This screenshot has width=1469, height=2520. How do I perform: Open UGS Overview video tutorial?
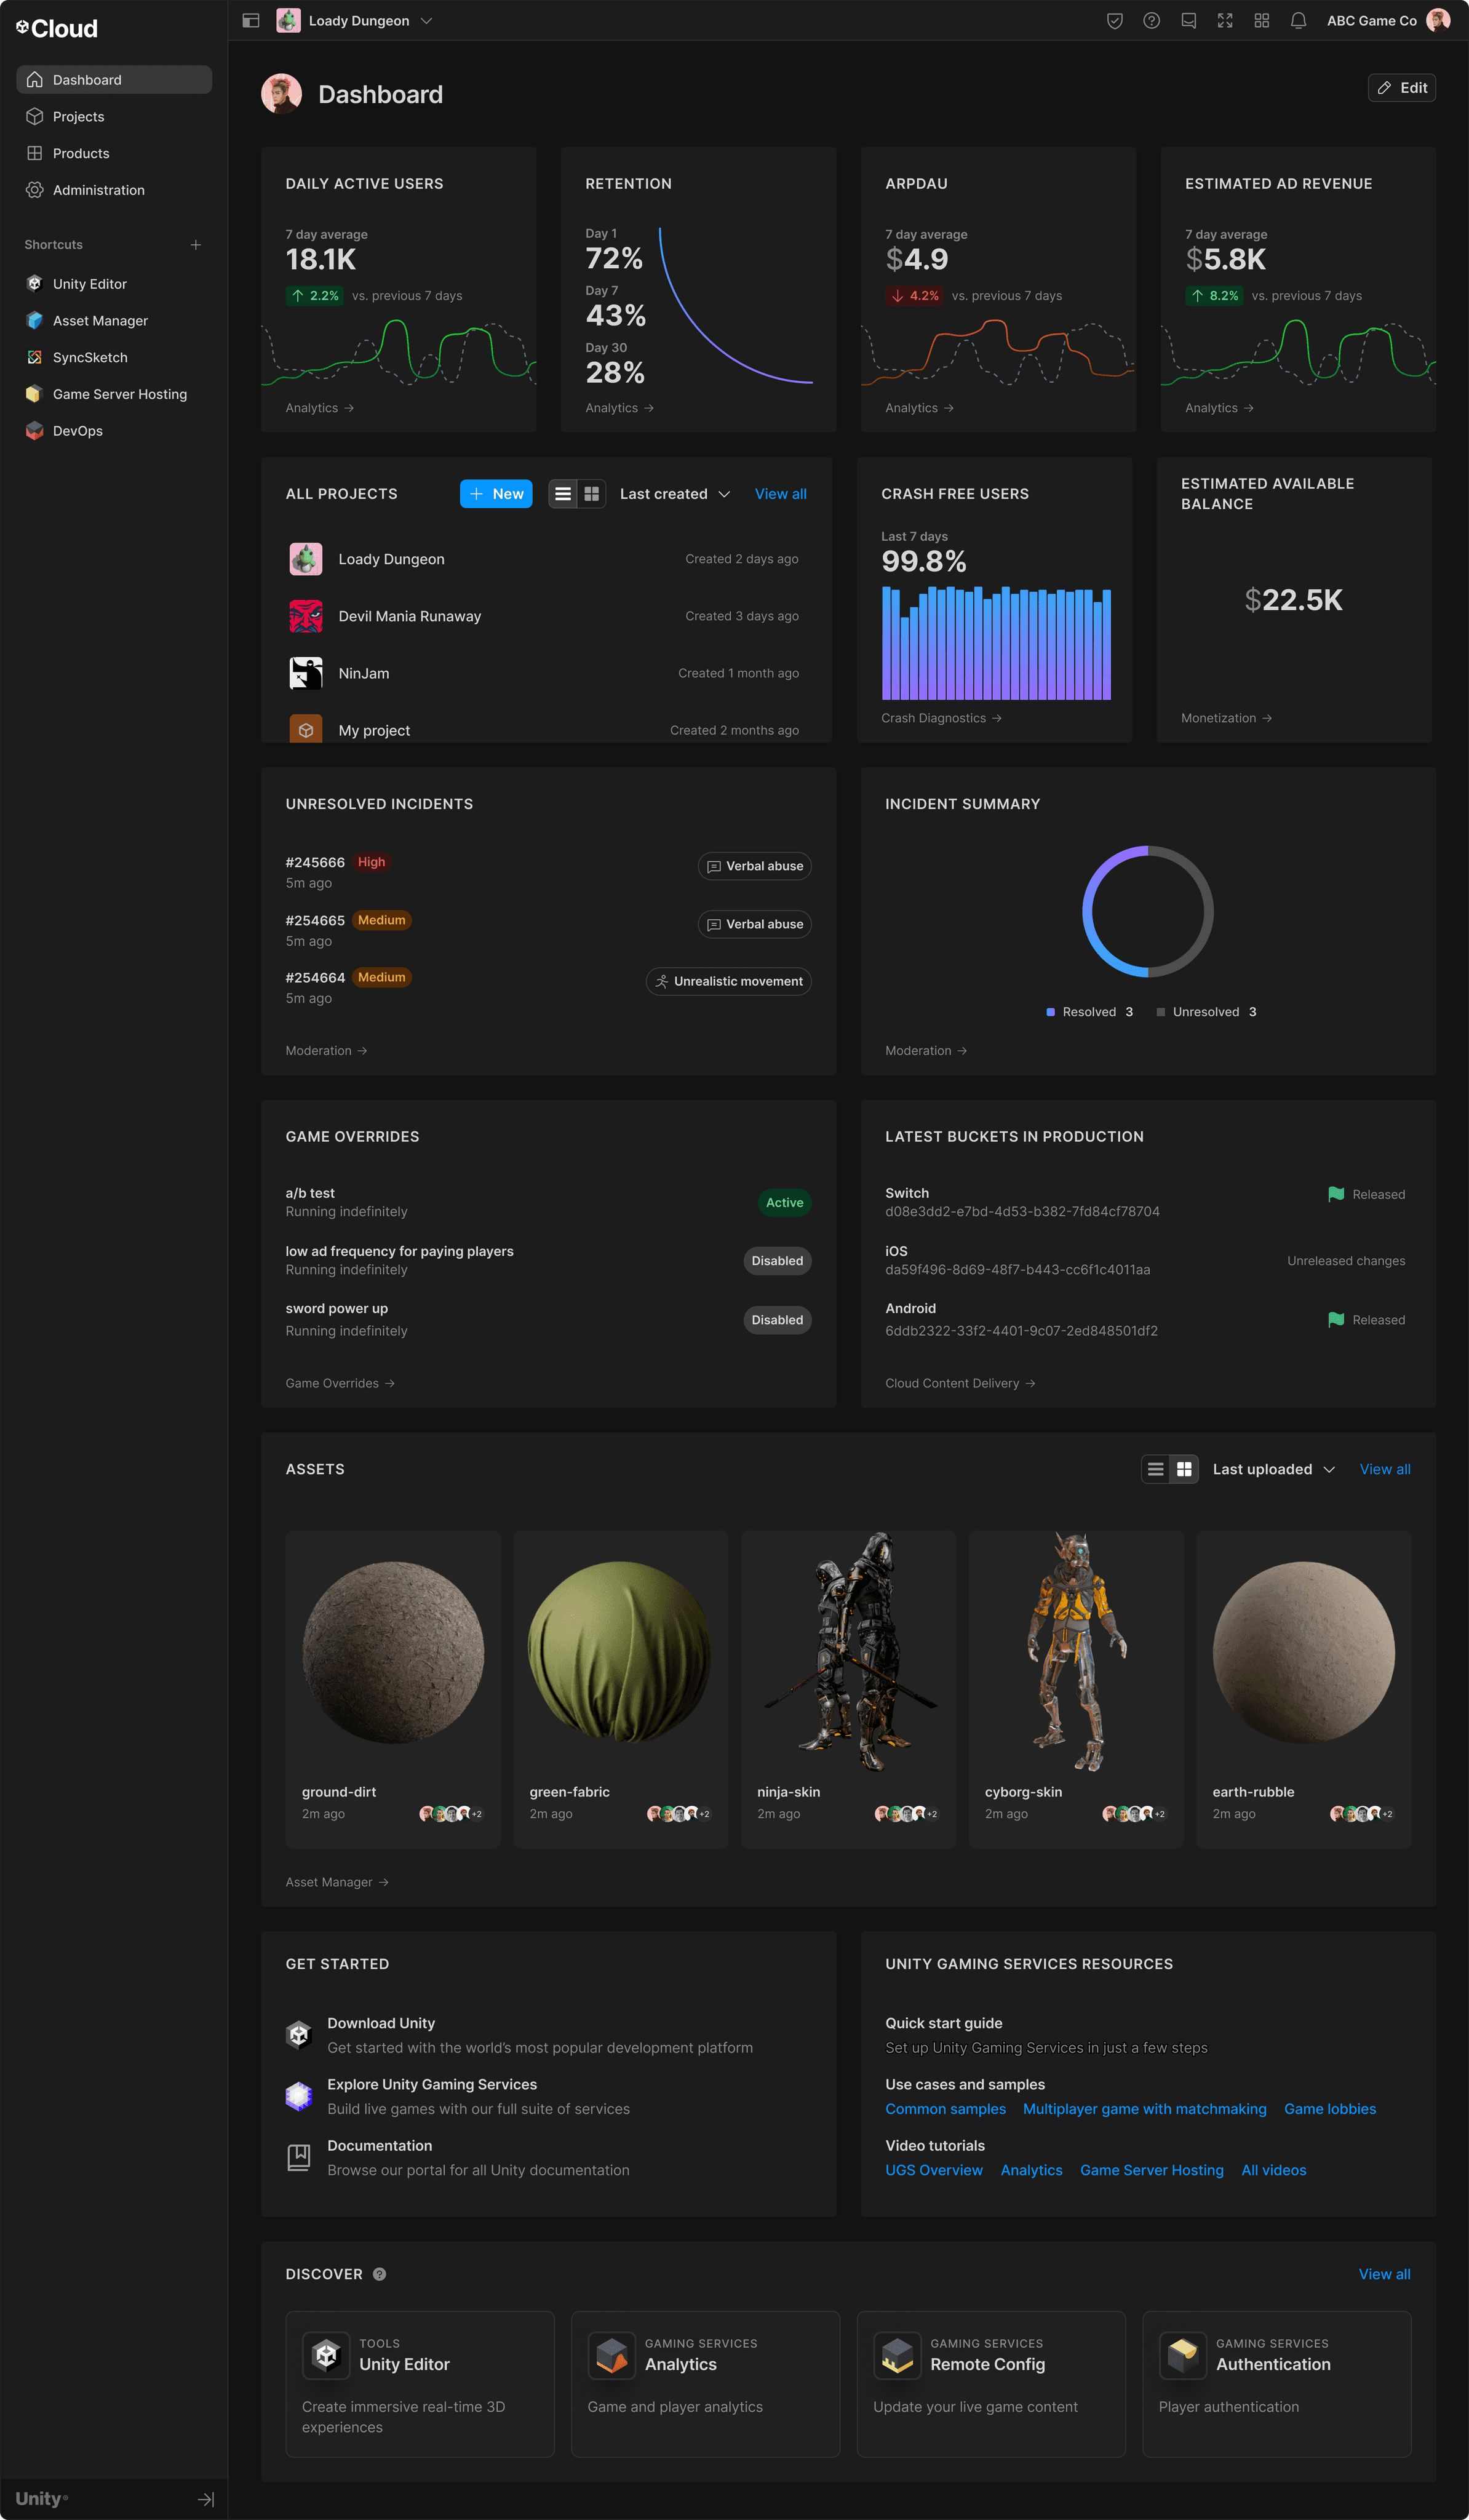coord(934,2170)
